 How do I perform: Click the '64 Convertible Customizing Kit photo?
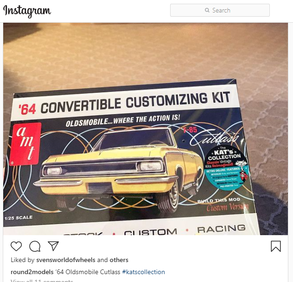146,129
